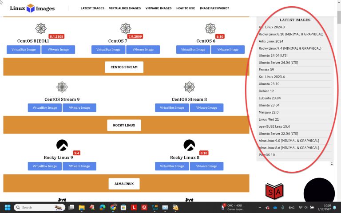Click the red SA book icon

(274, 191)
